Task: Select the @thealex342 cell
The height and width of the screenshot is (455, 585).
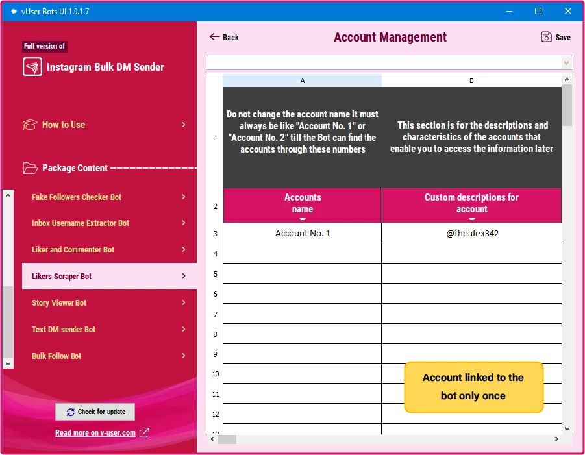Action: pos(471,234)
